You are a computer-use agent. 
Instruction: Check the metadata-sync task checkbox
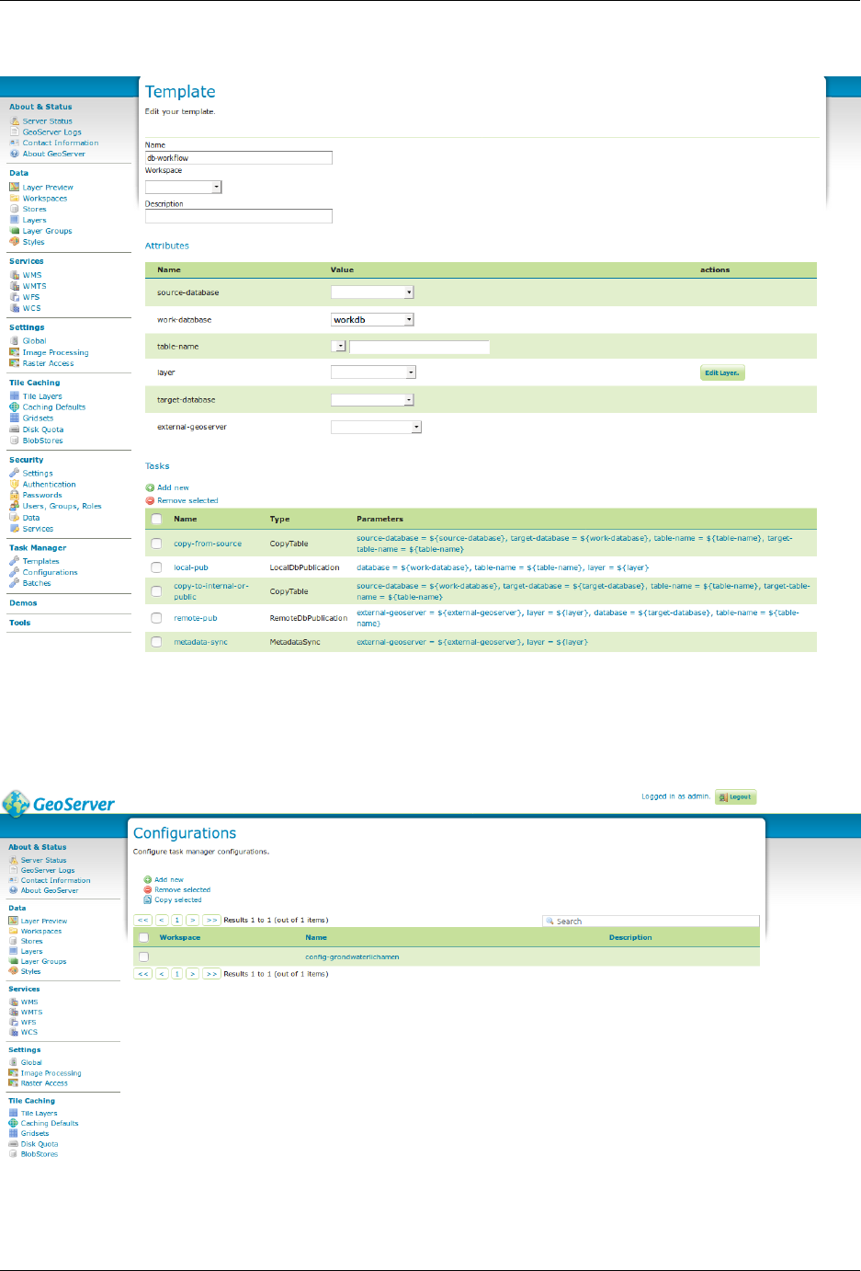click(x=156, y=642)
